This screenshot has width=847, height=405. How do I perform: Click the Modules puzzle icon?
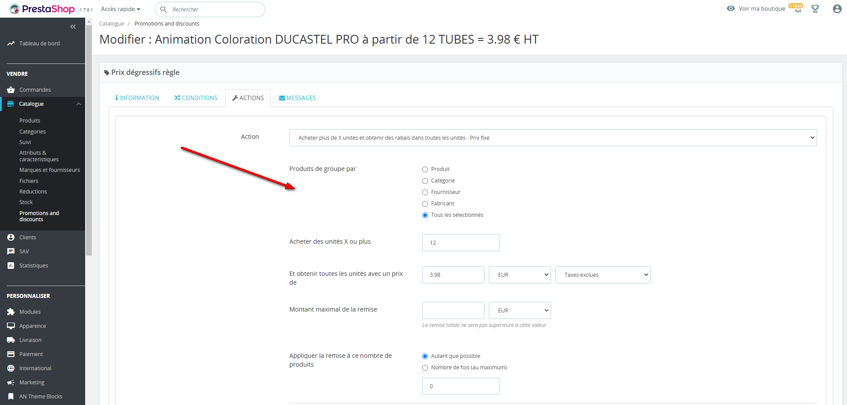11,312
